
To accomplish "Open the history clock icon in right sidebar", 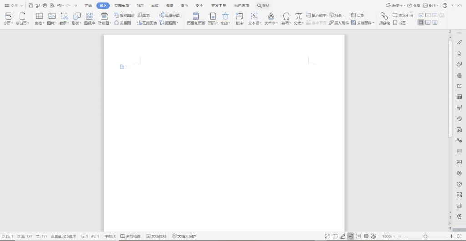I will [x=460, y=118].
